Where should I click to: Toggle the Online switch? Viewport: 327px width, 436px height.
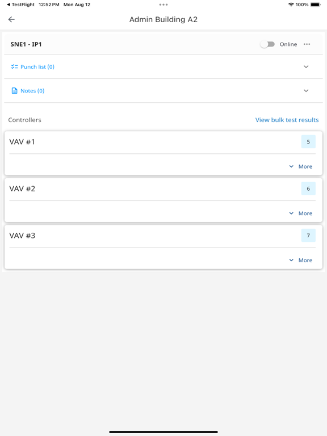[267, 44]
